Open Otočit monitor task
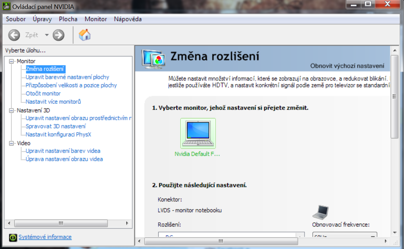 (43, 94)
